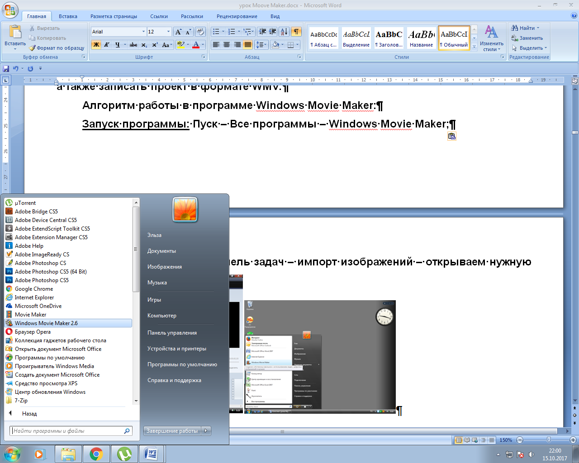Viewport: 579px width, 463px height.
Task: Toggle italic formatting (К)
Action: pos(107,45)
